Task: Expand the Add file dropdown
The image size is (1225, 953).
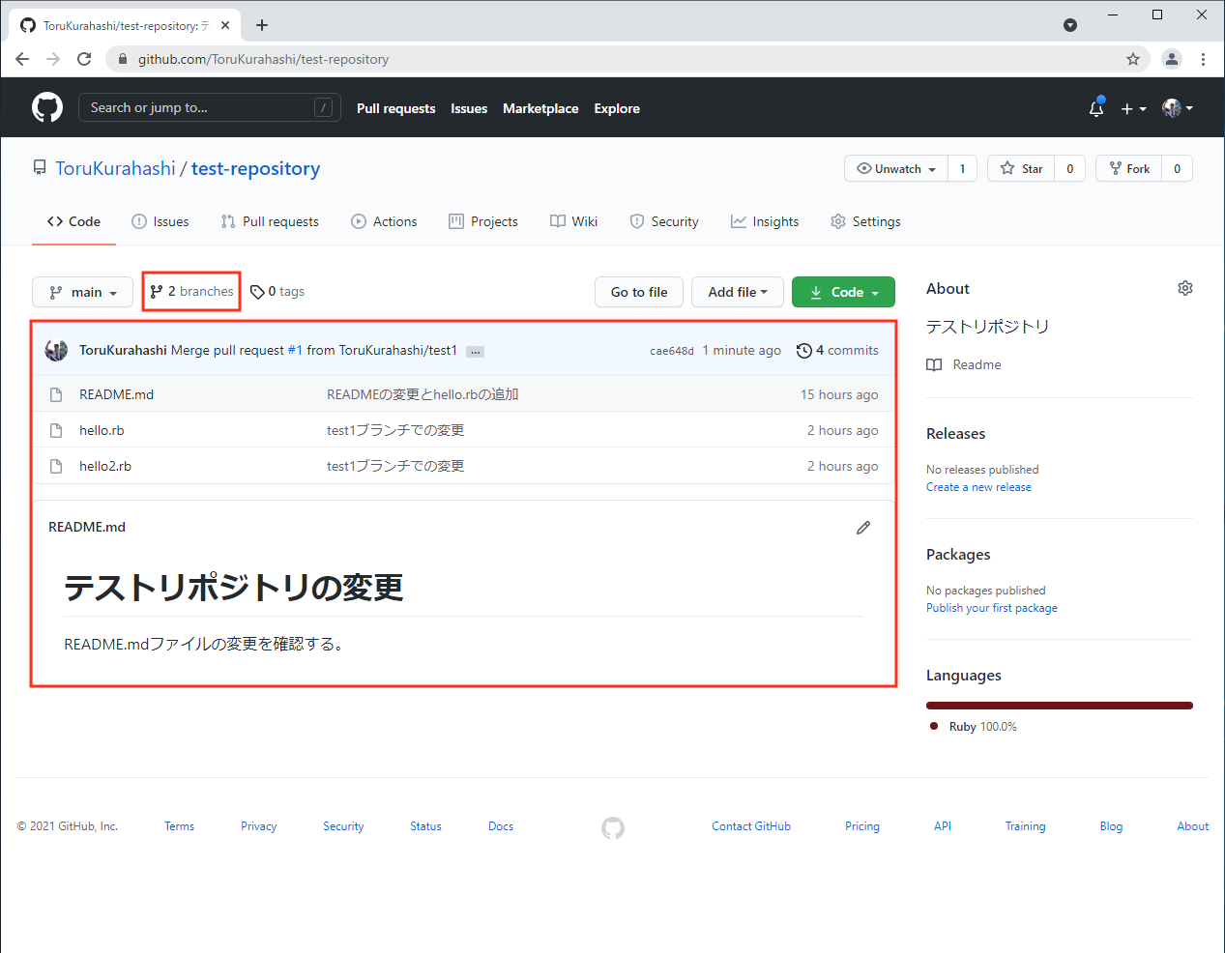Action: [x=737, y=292]
